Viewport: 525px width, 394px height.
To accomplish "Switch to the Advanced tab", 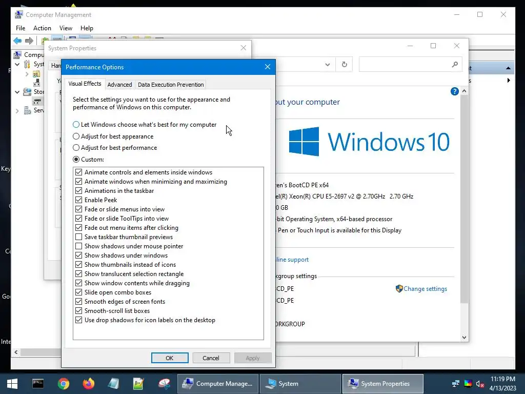I will (119, 85).
